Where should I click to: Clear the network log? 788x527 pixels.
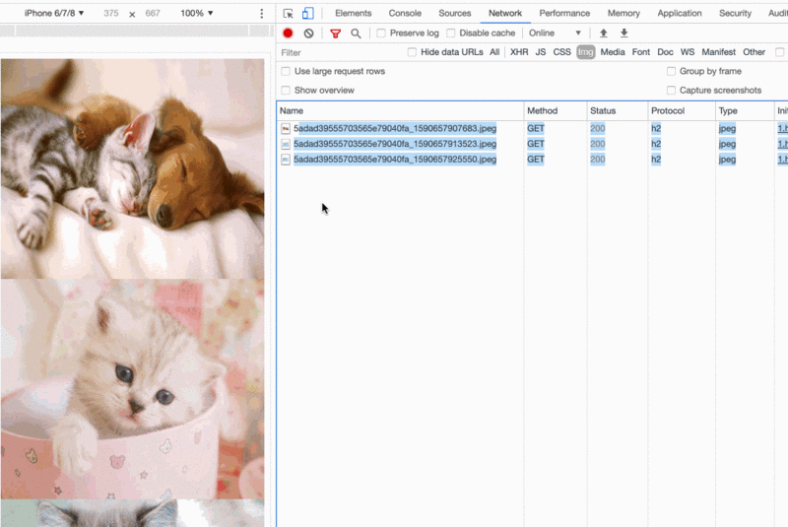coord(308,33)
